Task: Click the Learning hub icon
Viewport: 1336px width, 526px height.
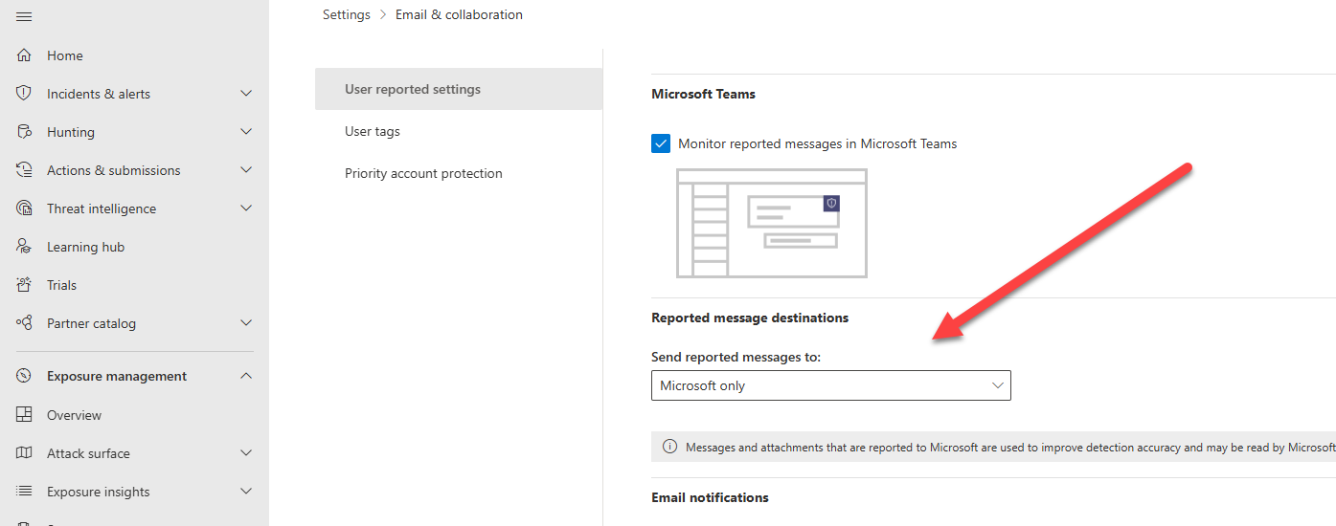Action: (24, 247)
